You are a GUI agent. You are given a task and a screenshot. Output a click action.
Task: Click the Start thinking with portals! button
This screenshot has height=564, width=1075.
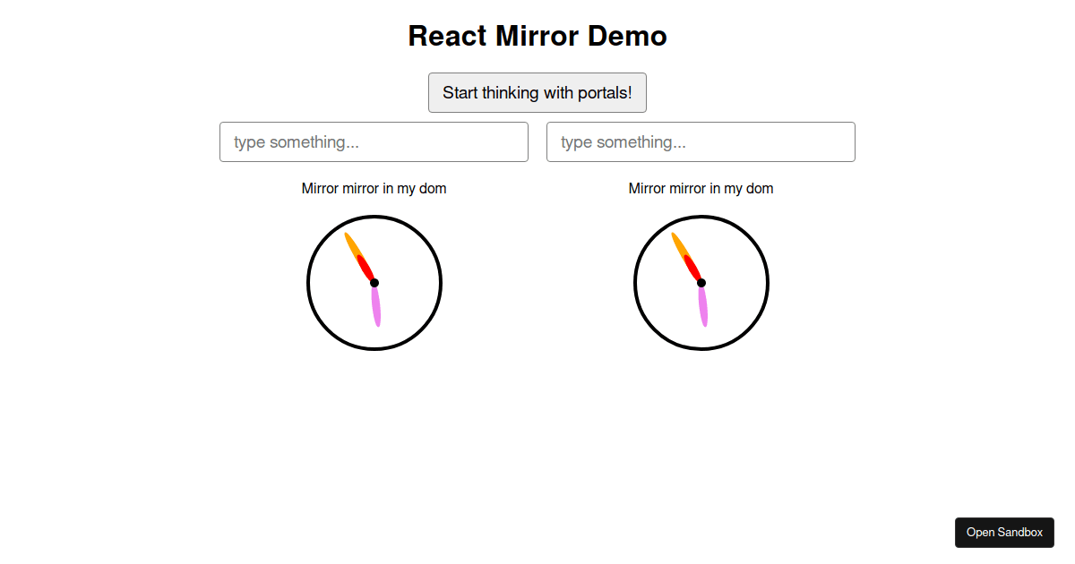pyautogui.click(x=537, y=93)
